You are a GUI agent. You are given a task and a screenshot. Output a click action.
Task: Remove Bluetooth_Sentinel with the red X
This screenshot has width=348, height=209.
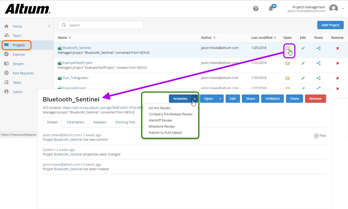[x=338, y=48]
